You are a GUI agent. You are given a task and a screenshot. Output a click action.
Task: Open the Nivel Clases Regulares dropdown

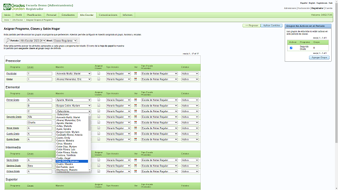click(x=65, y=41)
